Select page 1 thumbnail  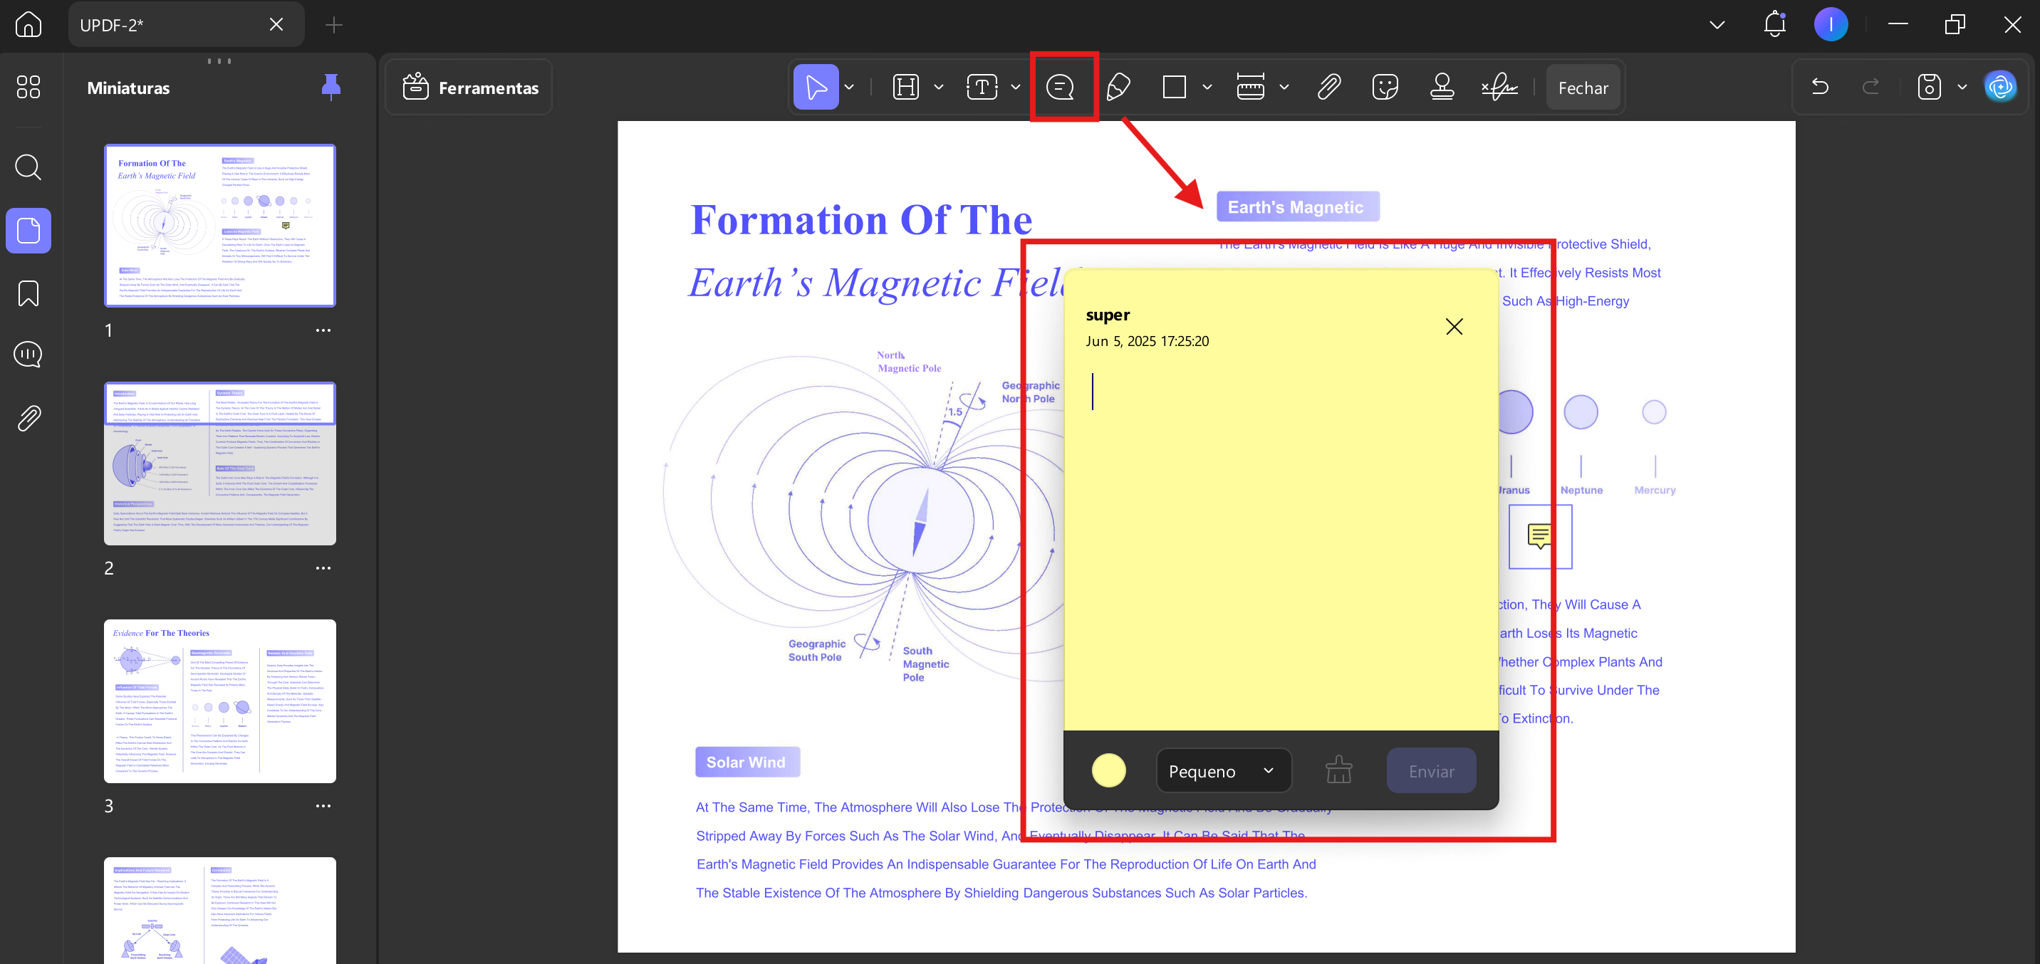pos(220,226)
